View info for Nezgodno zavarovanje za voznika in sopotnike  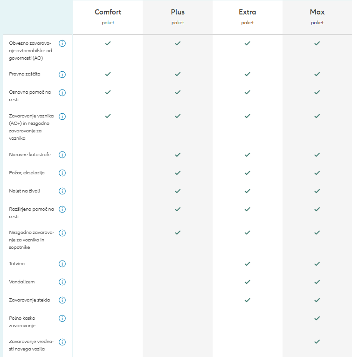(62, 233)
